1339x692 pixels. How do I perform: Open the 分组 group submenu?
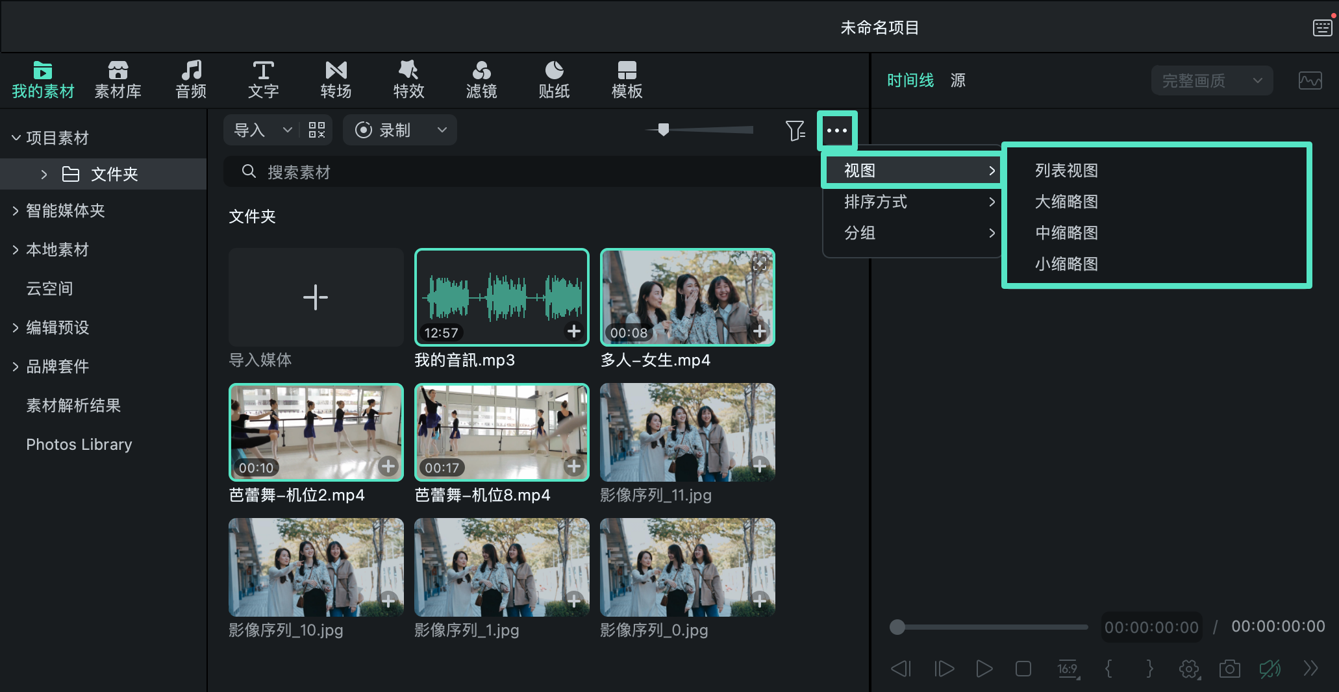[912, 232]
